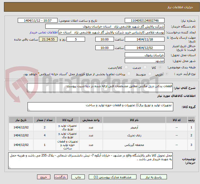The width and height of the screenshot is (200, 184).
Task: Select the جزیی purchase type radio
Action: [x=167, y=74]
